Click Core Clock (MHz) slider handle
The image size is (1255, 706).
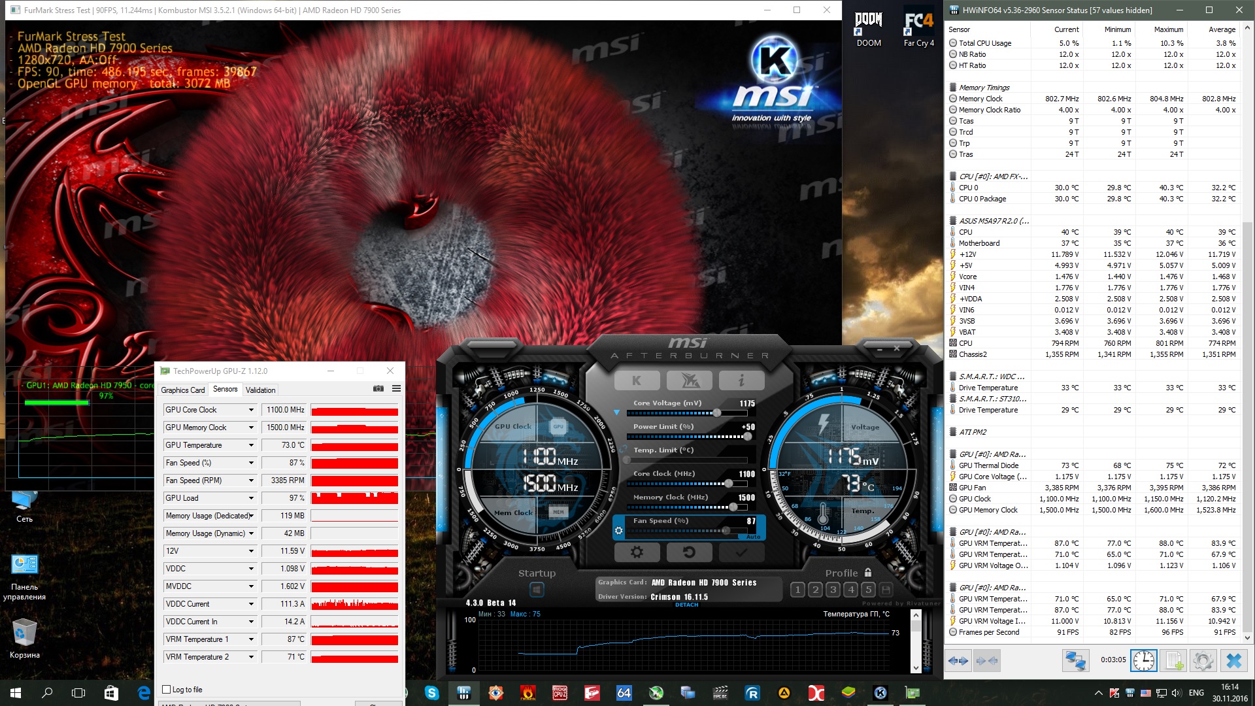tap(728, 484)
